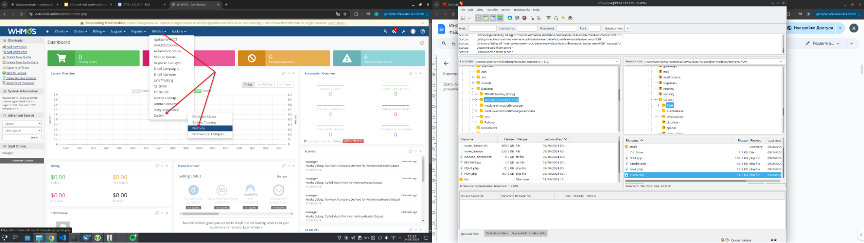
Task: Select Last 30 Days chart range
Action: point(265,85)
